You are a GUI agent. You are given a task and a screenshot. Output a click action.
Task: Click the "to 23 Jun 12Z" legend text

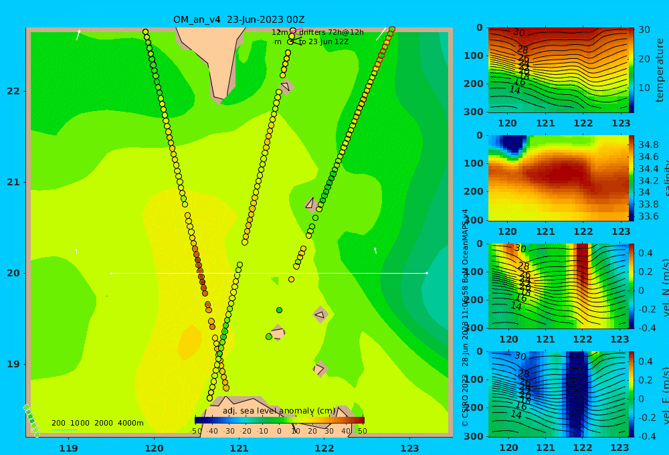point(323,42)
